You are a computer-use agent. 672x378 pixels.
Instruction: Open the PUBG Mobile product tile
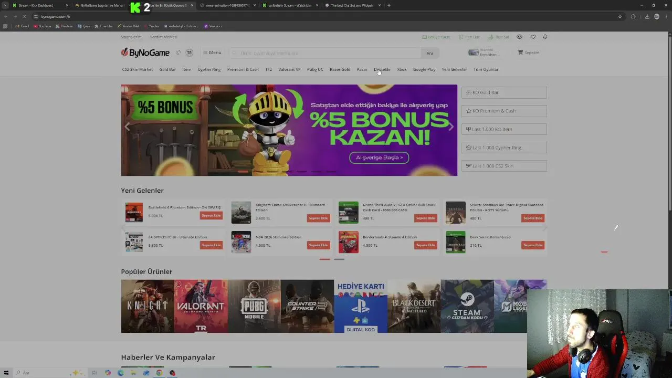tap(254, 306)
